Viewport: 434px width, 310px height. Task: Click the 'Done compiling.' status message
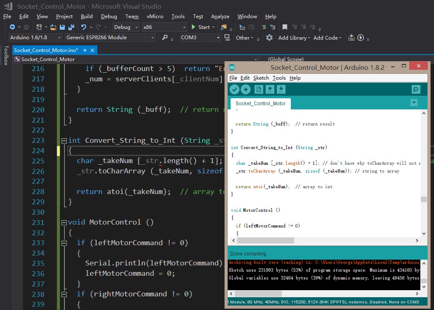[x=248, y=253]
